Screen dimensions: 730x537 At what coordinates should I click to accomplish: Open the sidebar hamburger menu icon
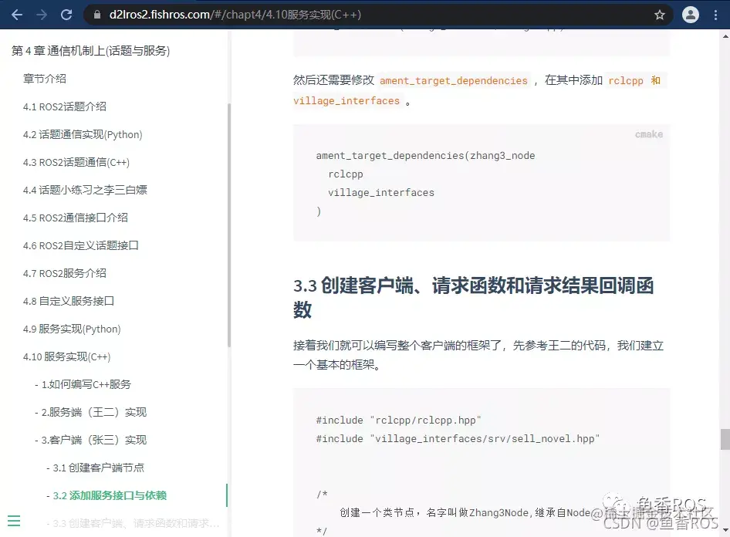coord(15,520)
